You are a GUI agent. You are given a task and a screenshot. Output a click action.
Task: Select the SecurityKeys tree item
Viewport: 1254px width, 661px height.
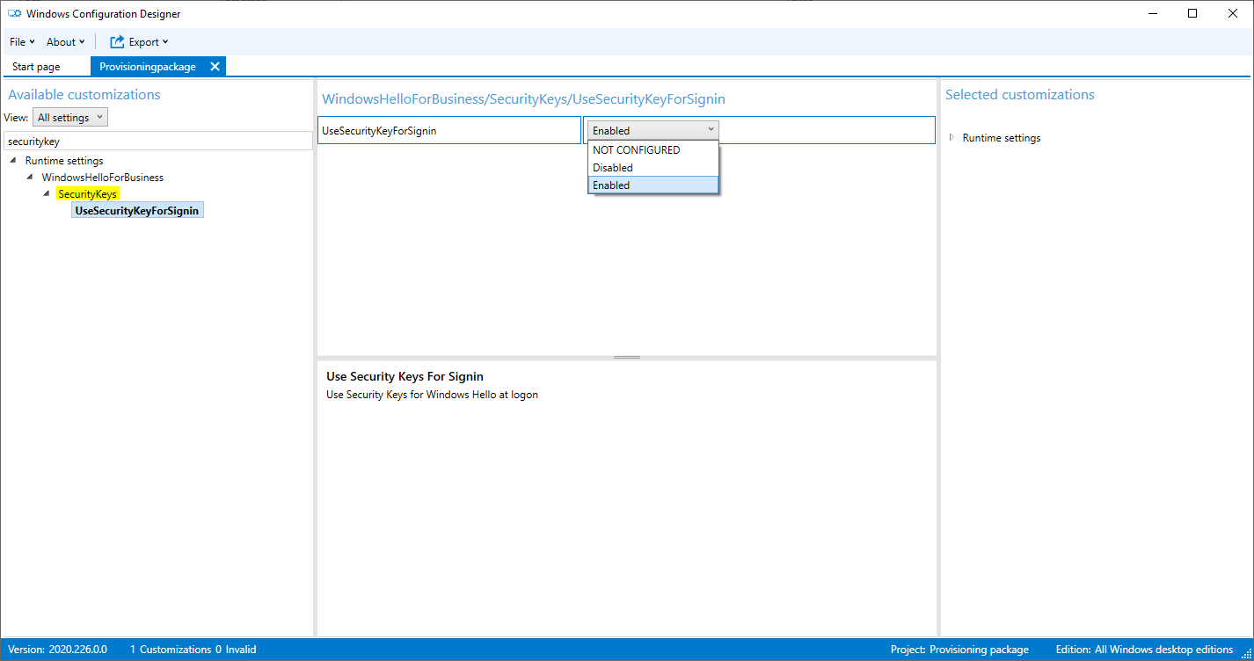(x=87, y=193)
